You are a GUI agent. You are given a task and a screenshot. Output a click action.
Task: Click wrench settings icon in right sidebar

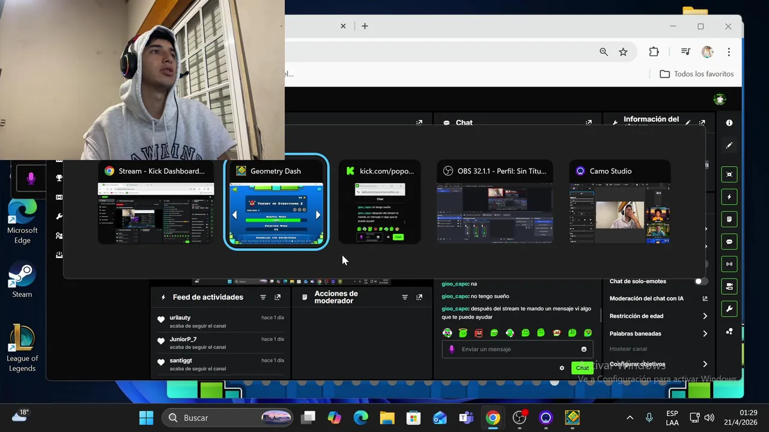[x=729, y=309]
